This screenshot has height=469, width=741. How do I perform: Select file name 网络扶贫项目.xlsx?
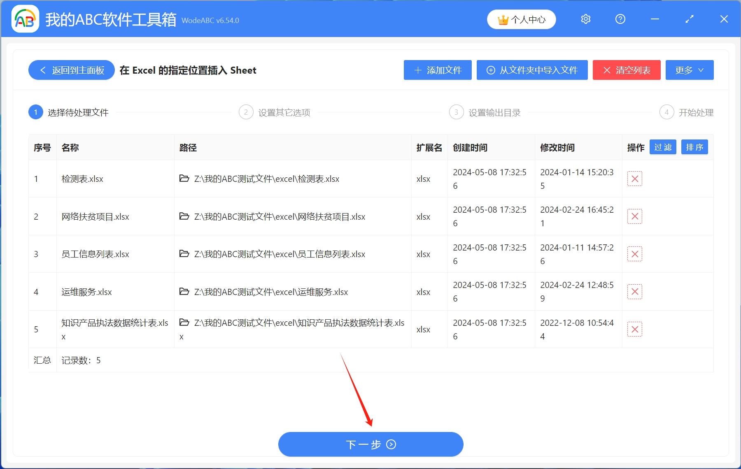click(x=96, y=217)
